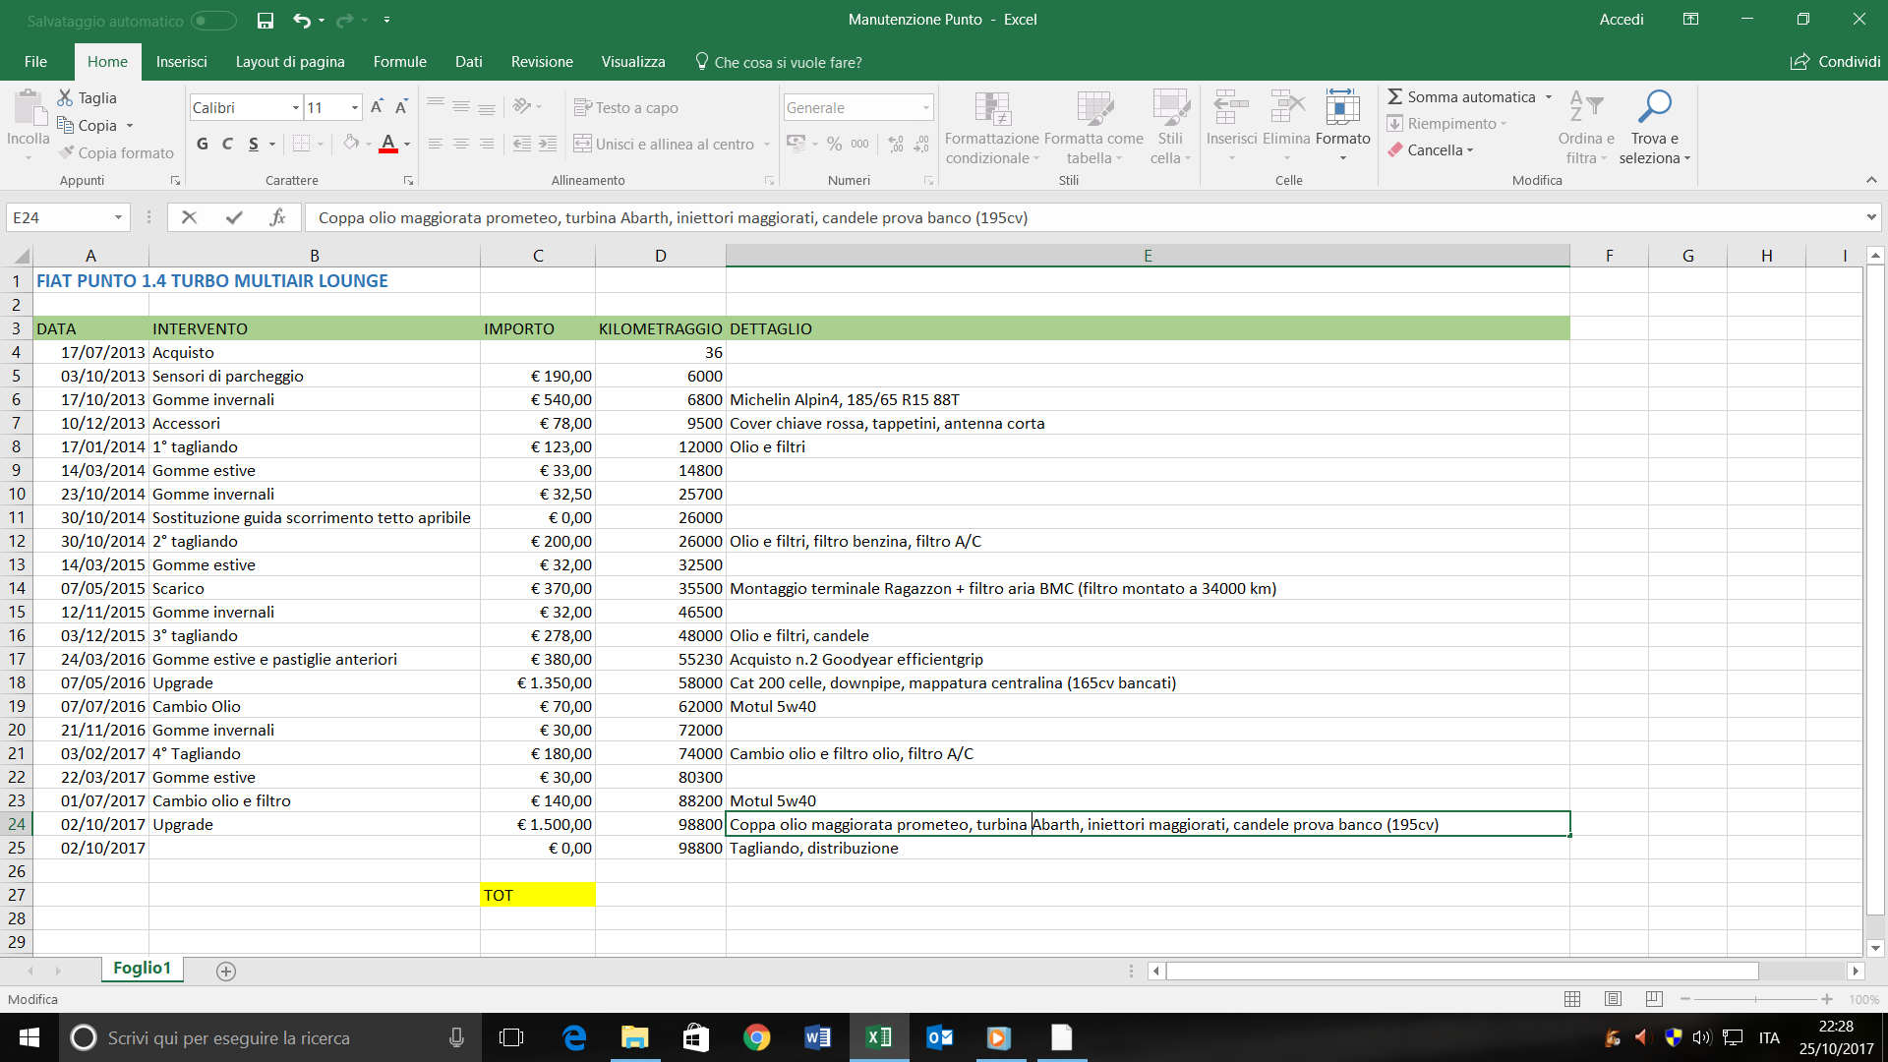The height and width of the screenshot is (1062, 1888).
Task: Click the Copia formato paintbrush icon
Action: [x=67, y=152]
